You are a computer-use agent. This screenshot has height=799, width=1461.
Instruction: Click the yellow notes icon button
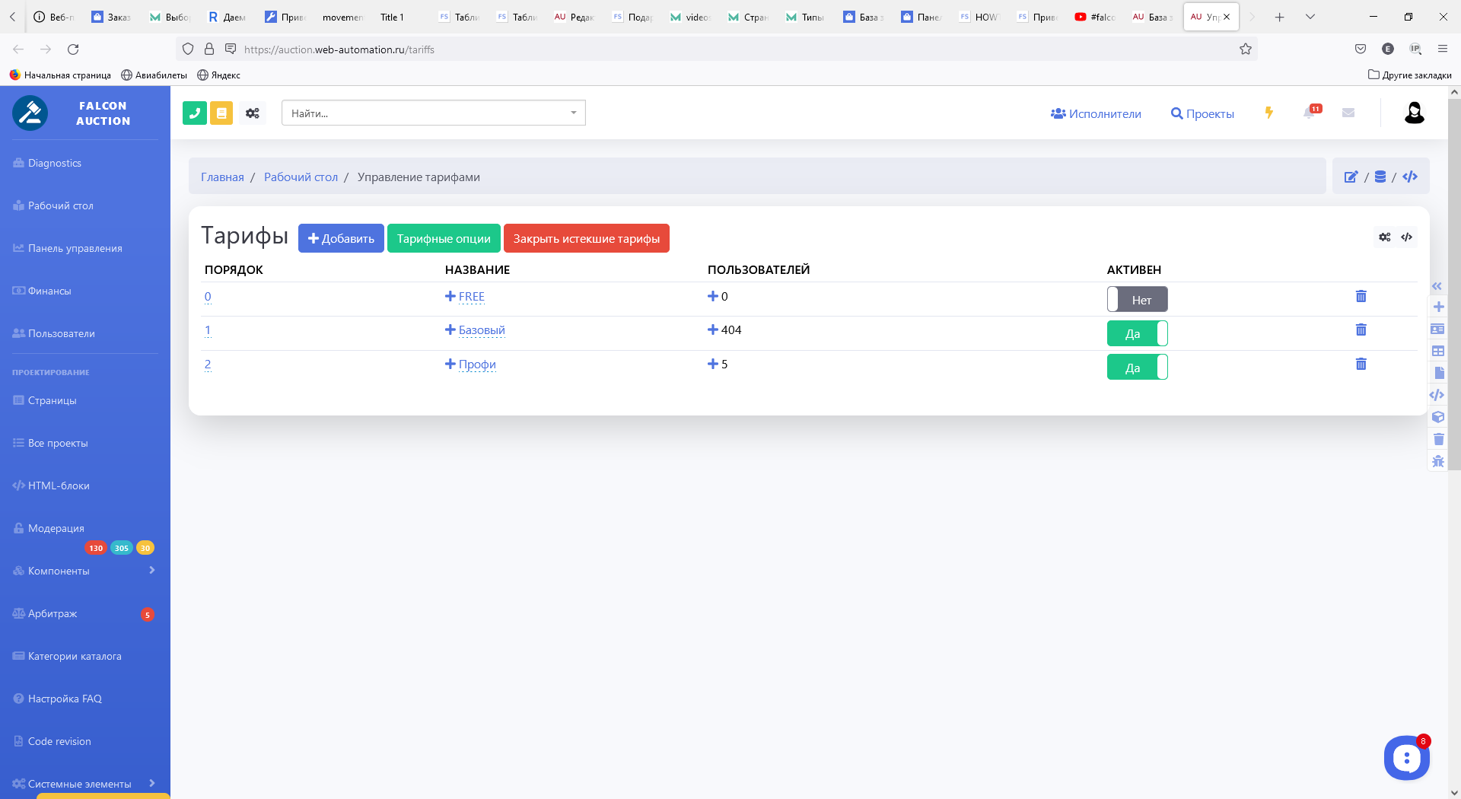(x=221, y=113)
